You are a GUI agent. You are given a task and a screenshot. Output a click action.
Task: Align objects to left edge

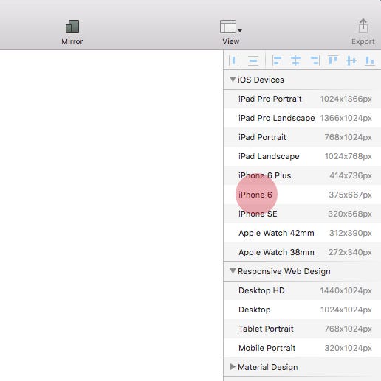tap(277, 60)
